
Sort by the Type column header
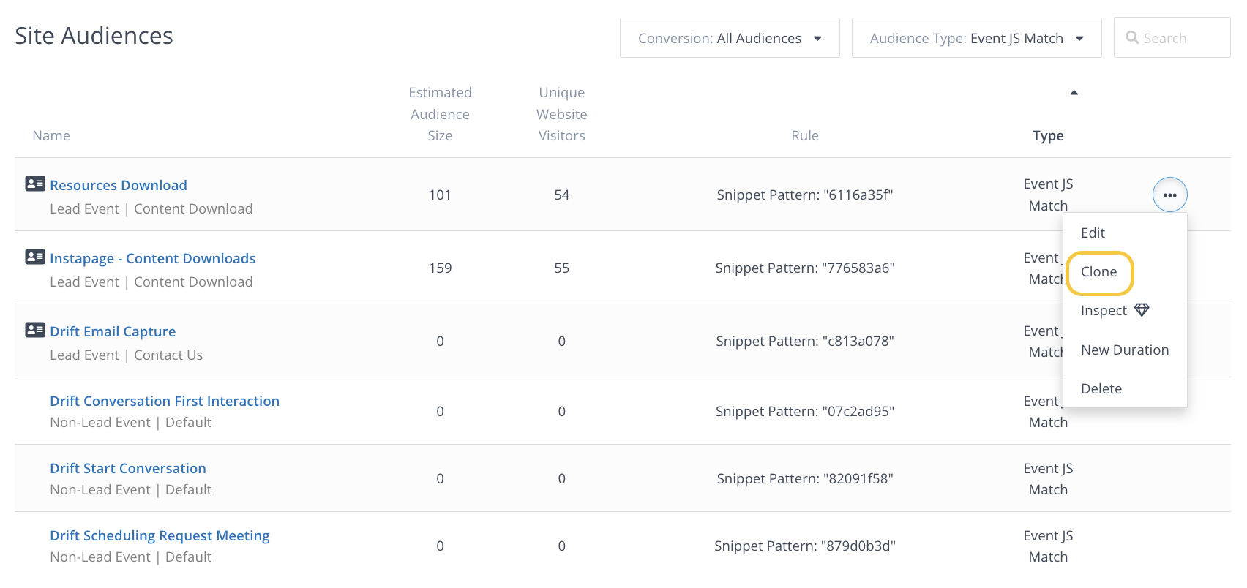[1047, 136]
